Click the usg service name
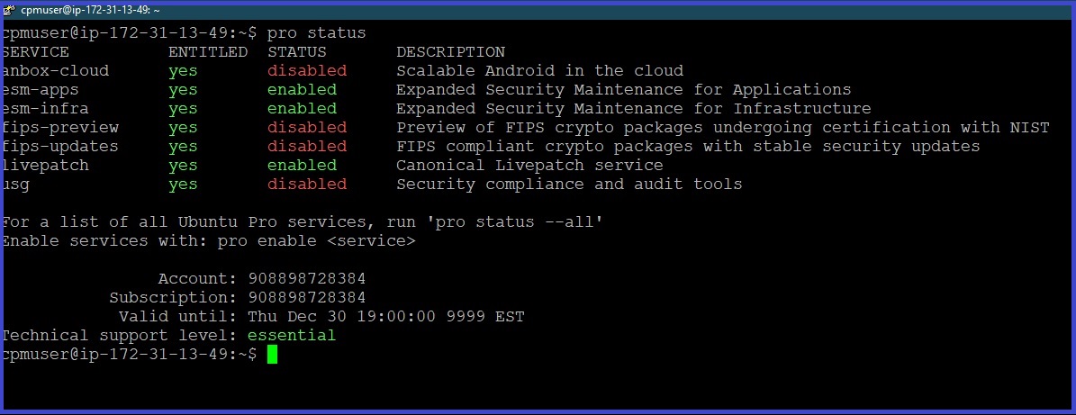Image resolution: width=1076 pixels, height=415 pixels. tap(16, 185)
